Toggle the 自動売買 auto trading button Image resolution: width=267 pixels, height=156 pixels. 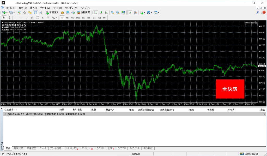tap(83, 13)
